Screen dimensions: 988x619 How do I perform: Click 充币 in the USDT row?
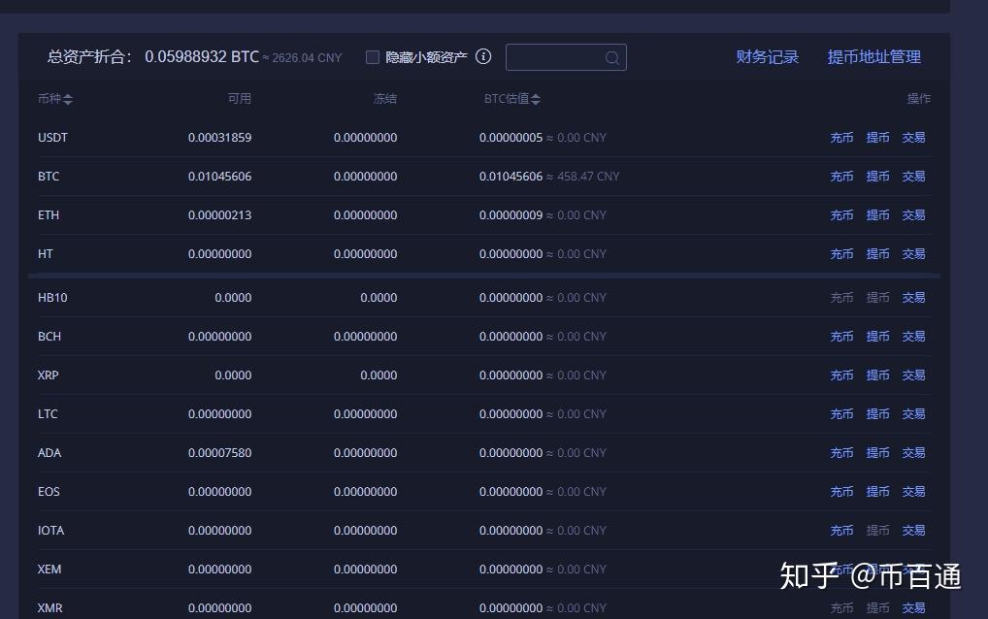coord(841,137)
